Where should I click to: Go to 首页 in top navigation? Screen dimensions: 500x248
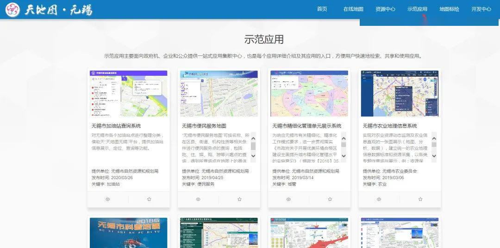[x=322, y=9]
